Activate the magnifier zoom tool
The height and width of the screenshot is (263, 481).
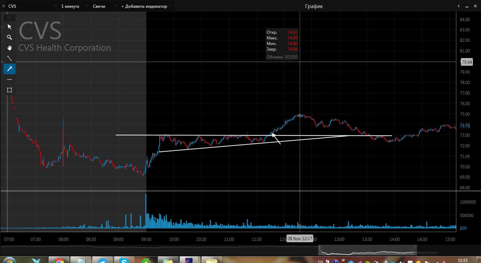10,37
